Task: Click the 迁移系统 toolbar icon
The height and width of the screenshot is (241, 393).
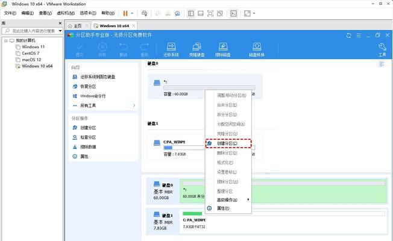Action: pyautogui.click(x=171, y=46)
